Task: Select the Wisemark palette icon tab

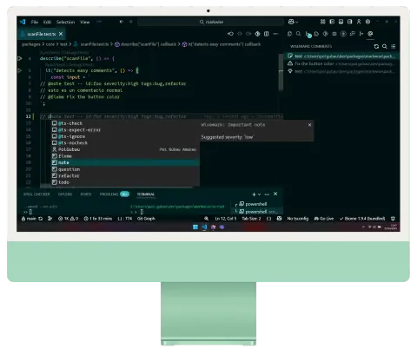Action: pyautogui.click(x=370, y=34)
